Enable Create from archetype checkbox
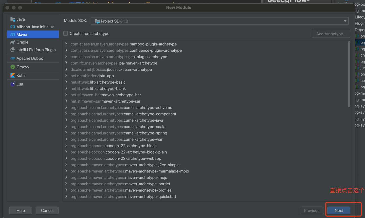 [66, 33]
